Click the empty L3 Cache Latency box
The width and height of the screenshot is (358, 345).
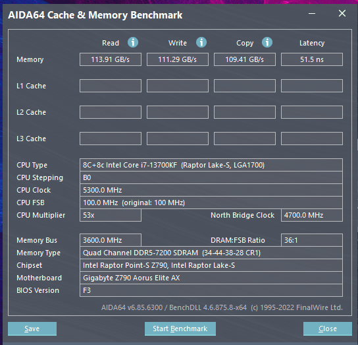tap(312, 139)
